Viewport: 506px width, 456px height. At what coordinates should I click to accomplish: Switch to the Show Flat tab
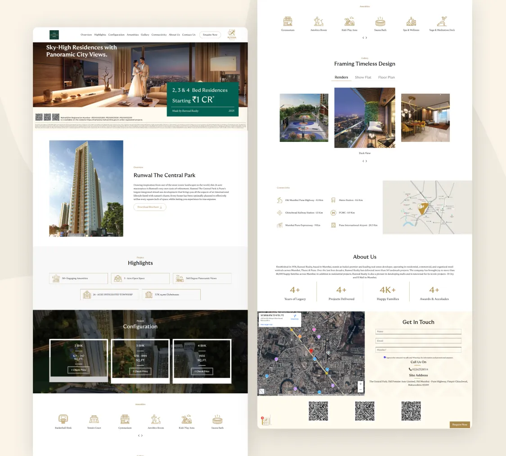[x=363, y=78]
